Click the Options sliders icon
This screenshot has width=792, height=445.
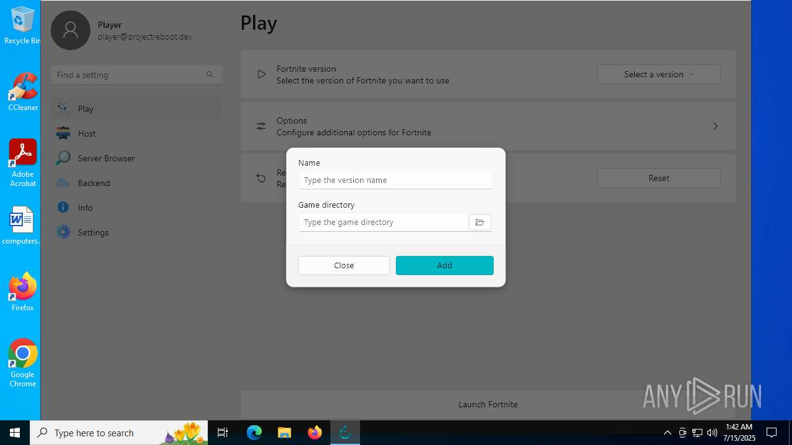[261, 126]
